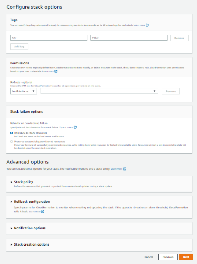Viewport: 197px width, 264px height.
Task: Click into the tag Key field
Action: click(49, 38)
